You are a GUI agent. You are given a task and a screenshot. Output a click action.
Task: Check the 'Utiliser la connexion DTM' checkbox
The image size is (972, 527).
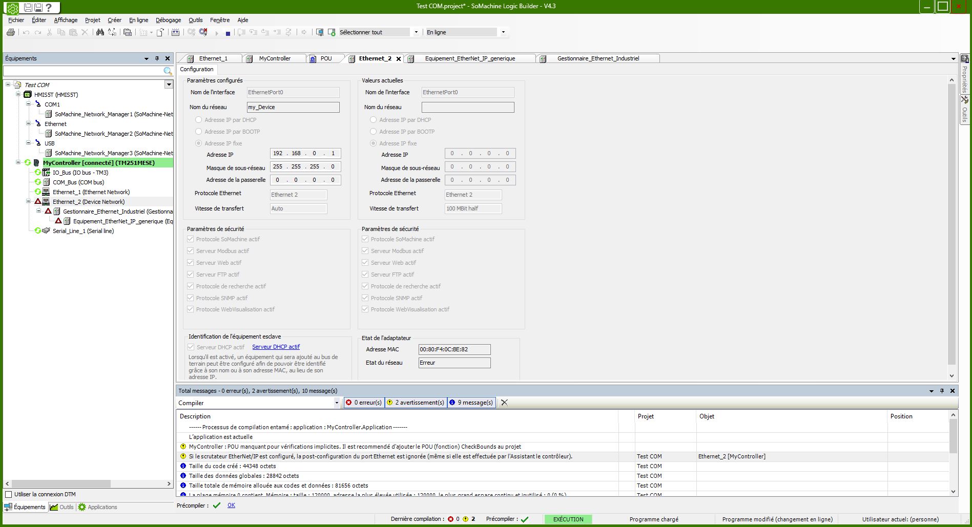[8, 494]
